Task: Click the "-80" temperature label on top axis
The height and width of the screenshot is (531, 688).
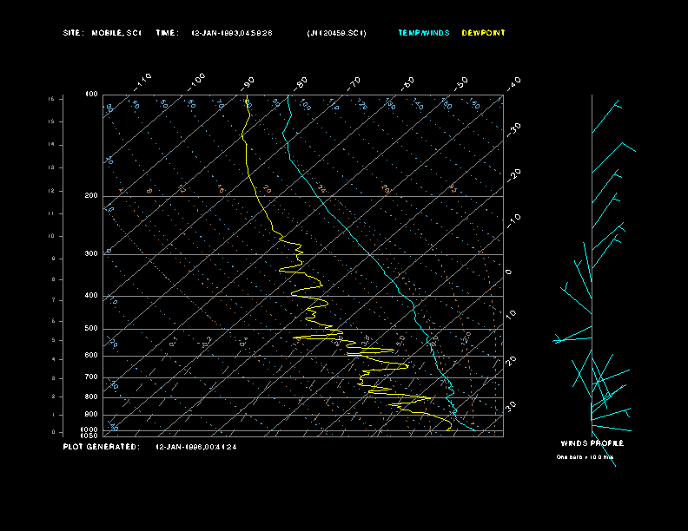Action: (301, 83)
